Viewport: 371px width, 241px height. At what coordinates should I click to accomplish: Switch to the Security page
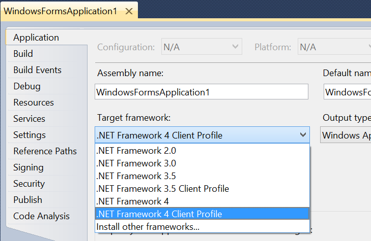[x=46, y=184]
